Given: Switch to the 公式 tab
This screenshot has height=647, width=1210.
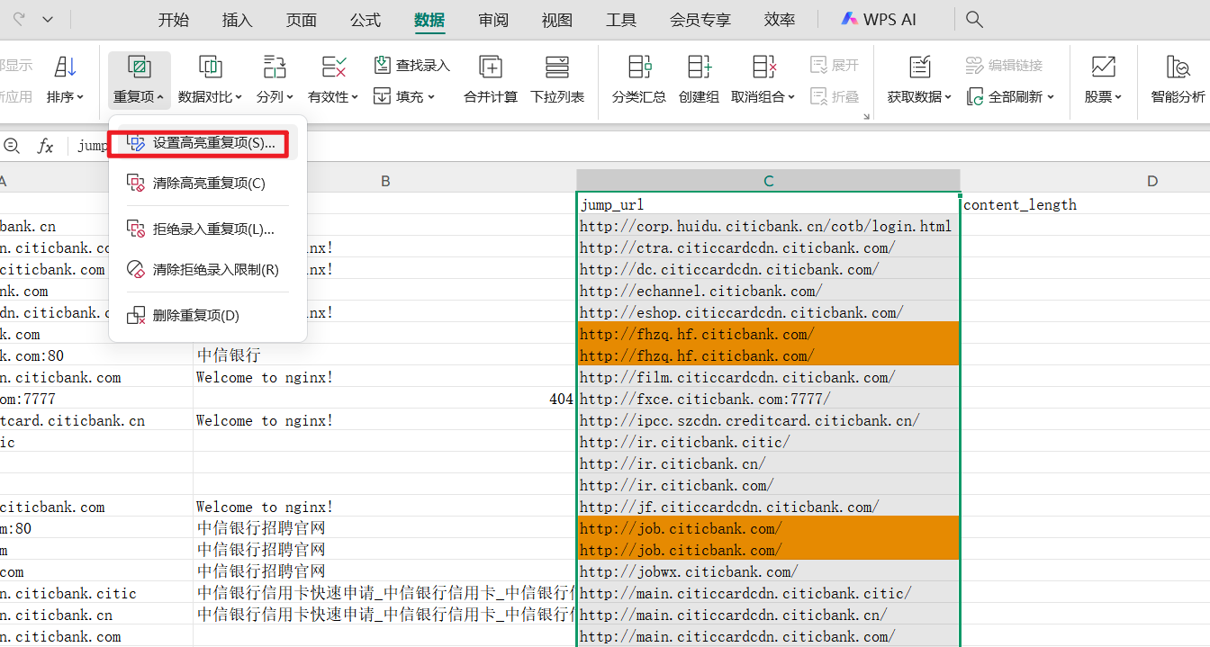Looking at the screenshot, I should pos(366,20).
